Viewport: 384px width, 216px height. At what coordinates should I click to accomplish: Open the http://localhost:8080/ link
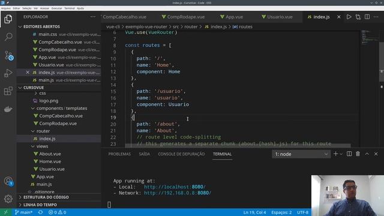pos(175,187)
